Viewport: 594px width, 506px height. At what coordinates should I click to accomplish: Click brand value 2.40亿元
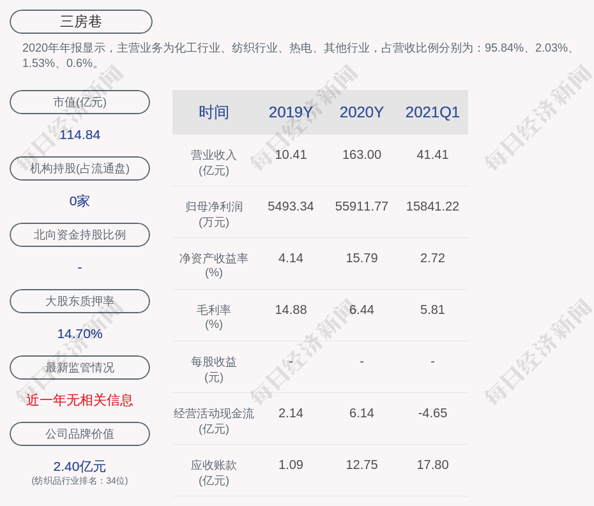pyautogui.click(x=80, y=466)
